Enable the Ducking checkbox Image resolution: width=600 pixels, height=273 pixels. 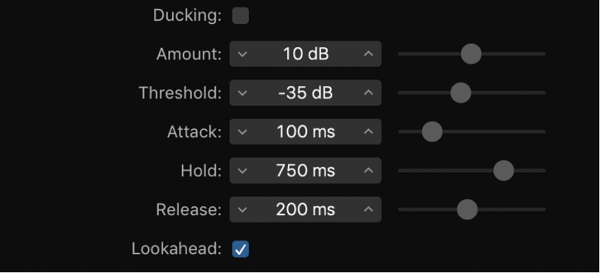pos(241,16)
